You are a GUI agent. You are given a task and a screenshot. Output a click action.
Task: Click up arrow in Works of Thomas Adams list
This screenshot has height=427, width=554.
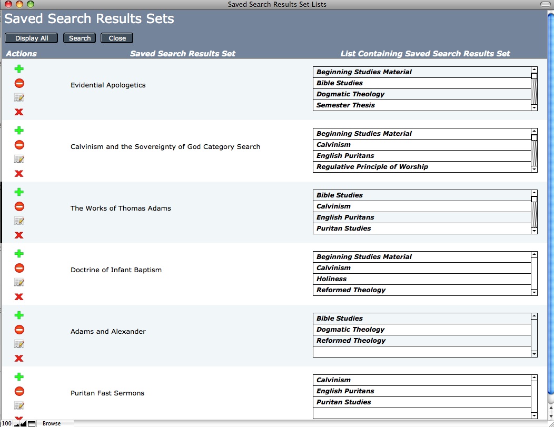pyautogui.click(x=534, y=193)
